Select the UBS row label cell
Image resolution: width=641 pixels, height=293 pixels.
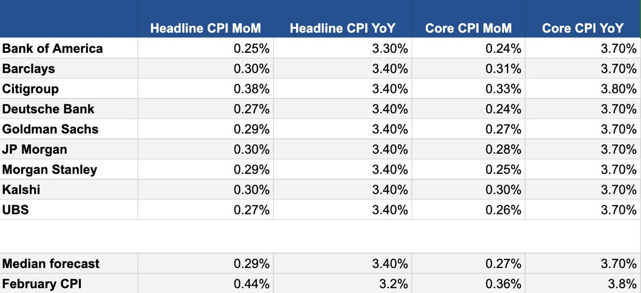click(15, 210)
